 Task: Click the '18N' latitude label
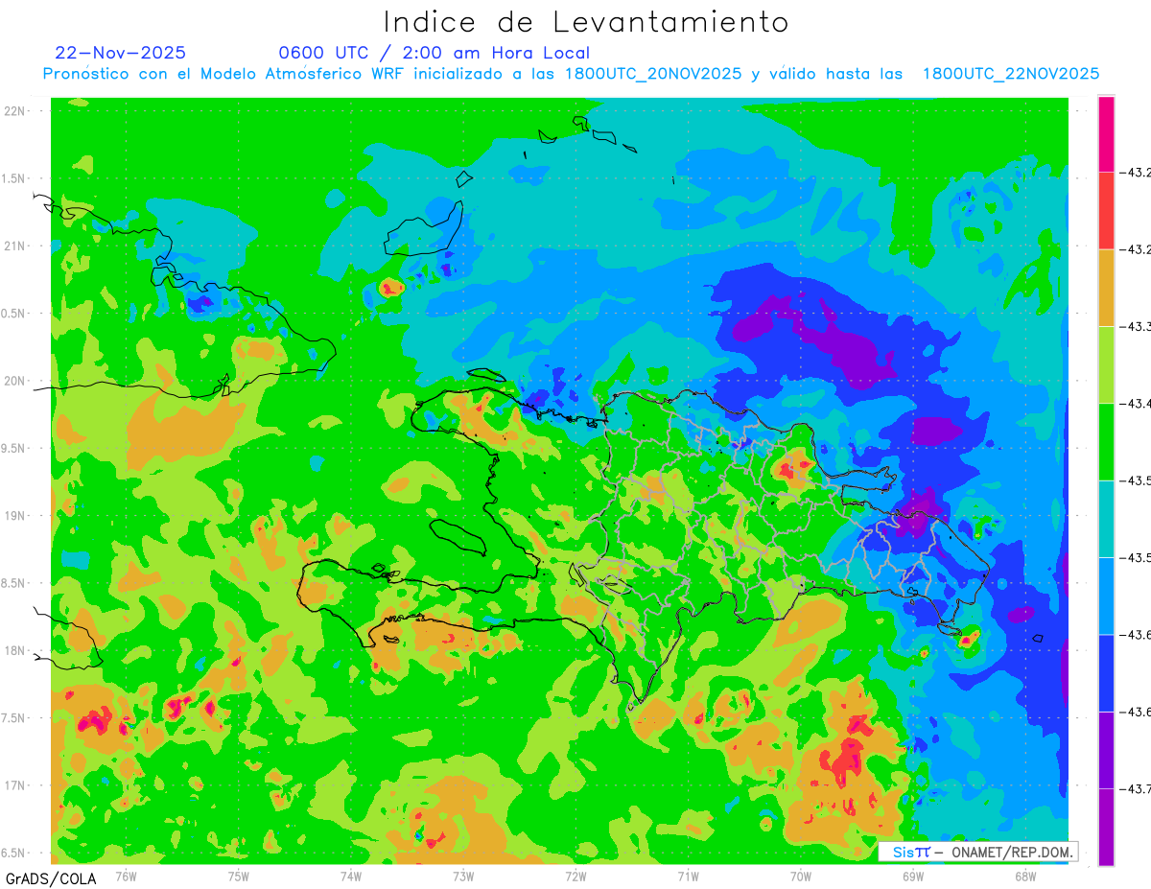click(x=15, y=650)
